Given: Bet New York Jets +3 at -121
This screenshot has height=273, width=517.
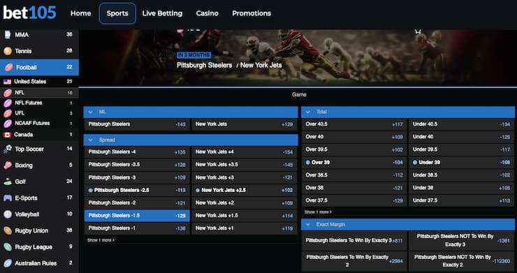Looking at the screenshot, I should point(245,178).
